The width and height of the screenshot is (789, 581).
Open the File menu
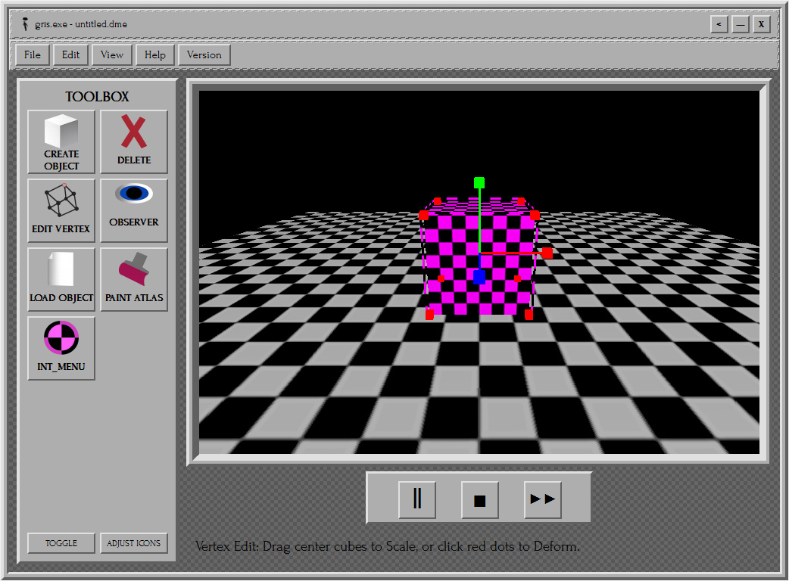point(32,54)
